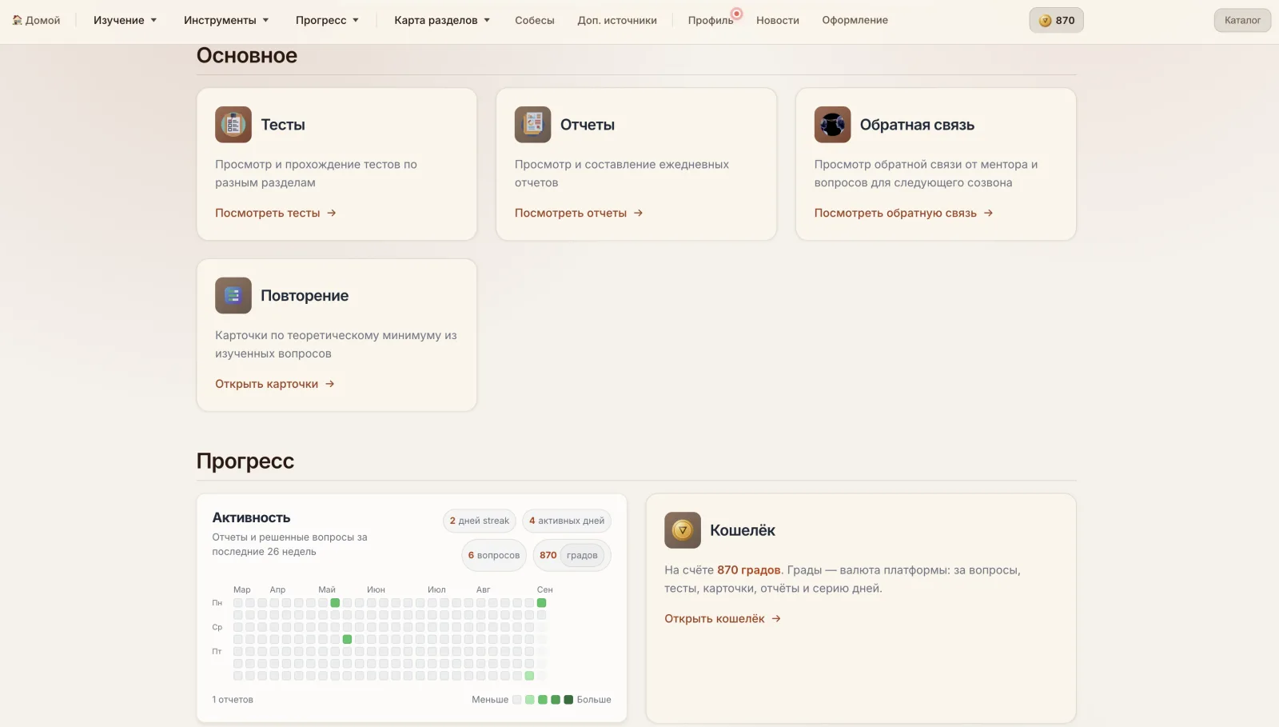This screenshot has width=1279, height=727.
Task: Open the Доп. источники menu item
Action: [617, 20]
